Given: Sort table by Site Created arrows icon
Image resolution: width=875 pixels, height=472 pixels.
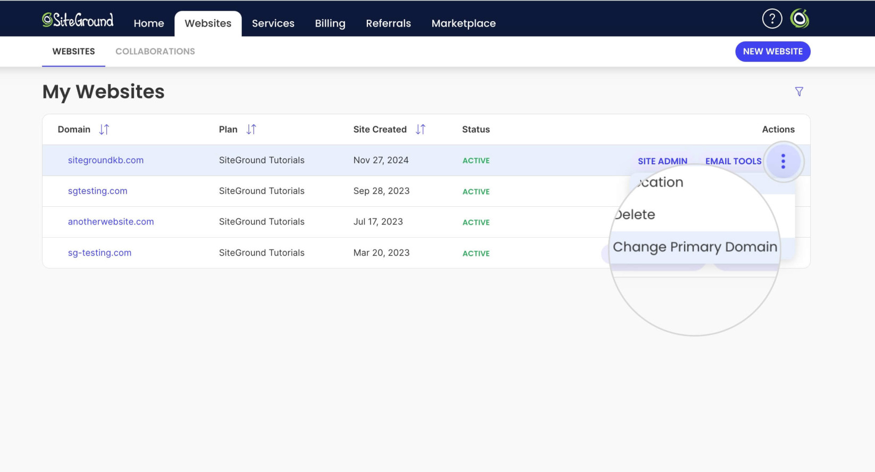Looking at the screenshot, I should pos(420,129).
